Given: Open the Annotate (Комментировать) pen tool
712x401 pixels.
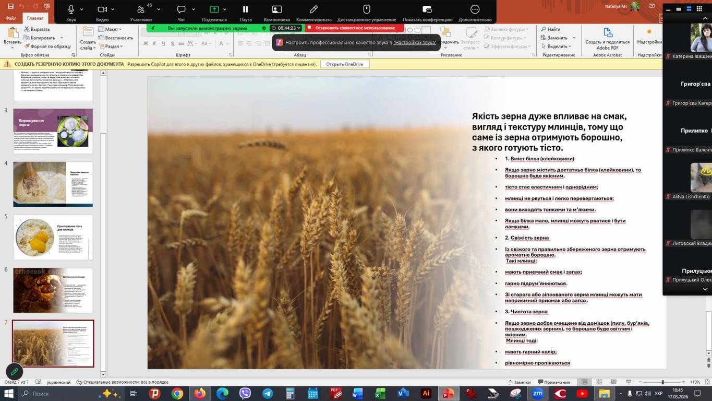Looking at the screenshot, I should click(x=313, y=10).
